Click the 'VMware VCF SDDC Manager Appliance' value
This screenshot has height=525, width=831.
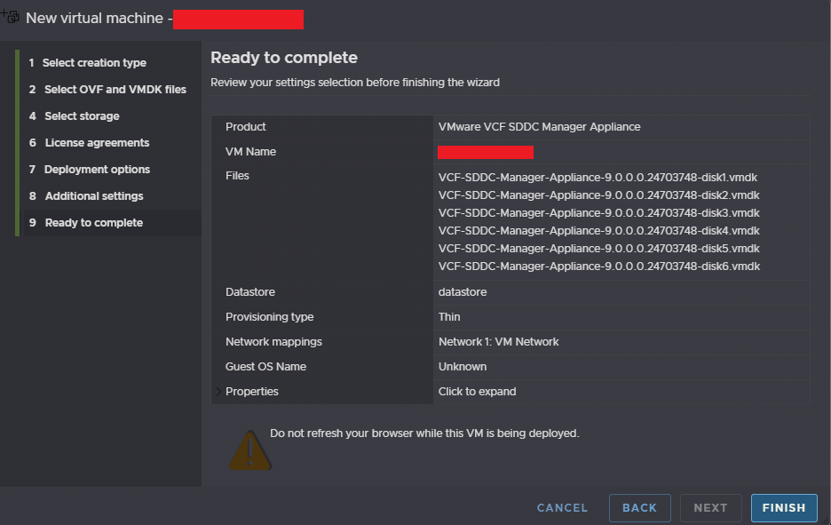point(539,127)
